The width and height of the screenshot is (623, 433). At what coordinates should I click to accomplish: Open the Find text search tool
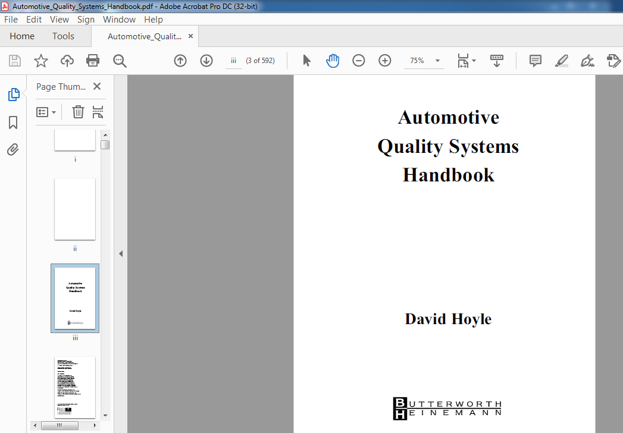click(x=120, y=61)
